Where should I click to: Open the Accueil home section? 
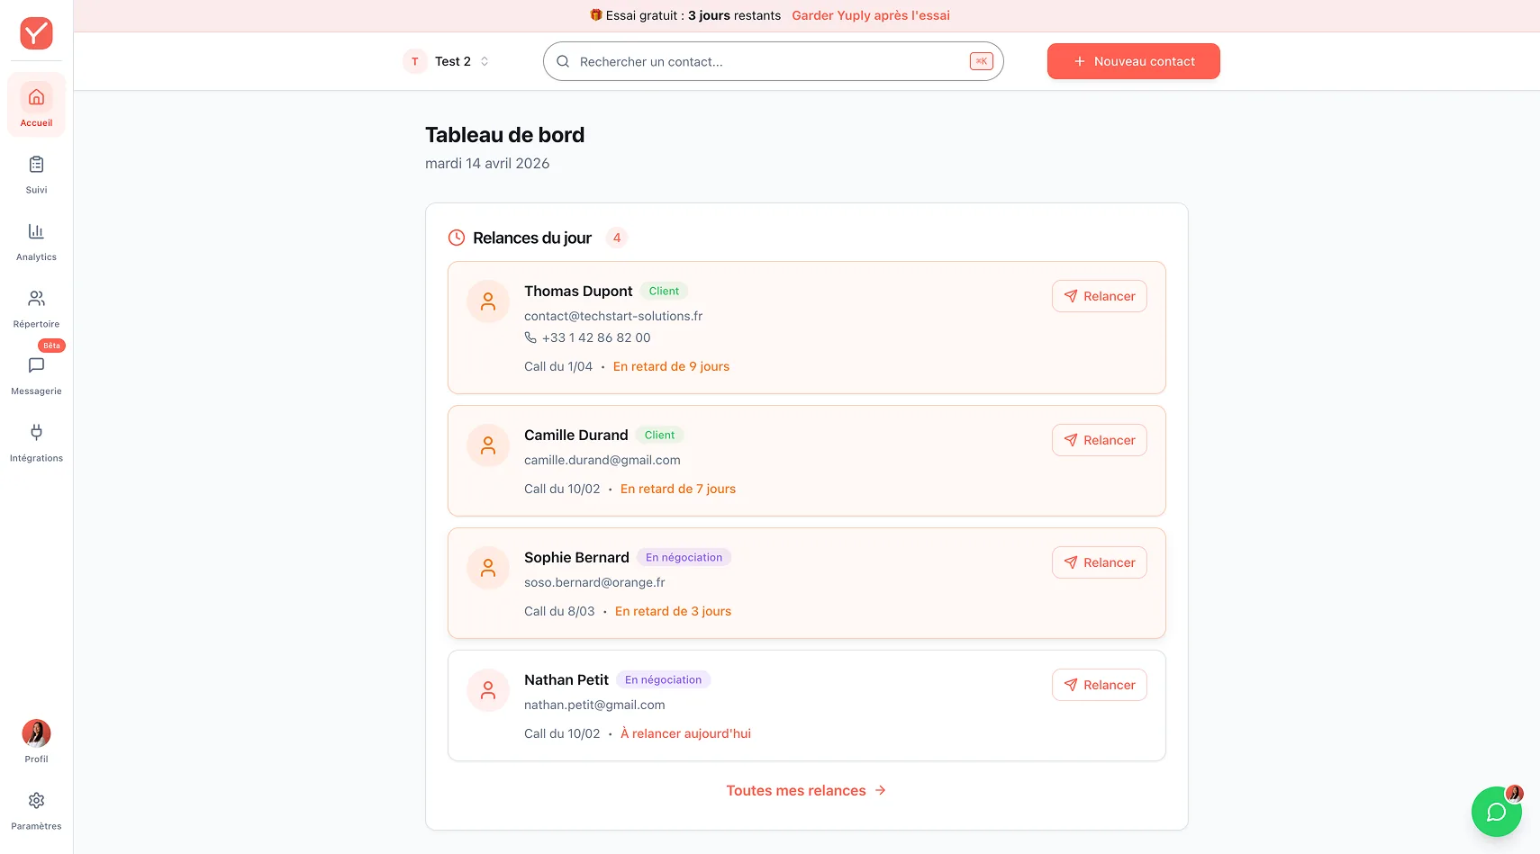[x=36, y=105]
